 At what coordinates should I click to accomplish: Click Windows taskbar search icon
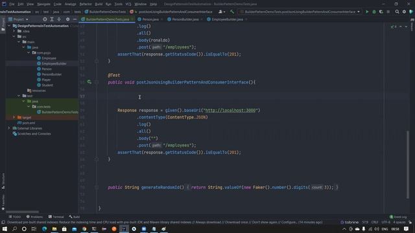(14, 228)
